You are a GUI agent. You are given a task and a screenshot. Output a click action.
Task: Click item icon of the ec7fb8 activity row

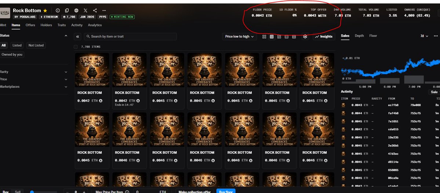coord(343,105)
